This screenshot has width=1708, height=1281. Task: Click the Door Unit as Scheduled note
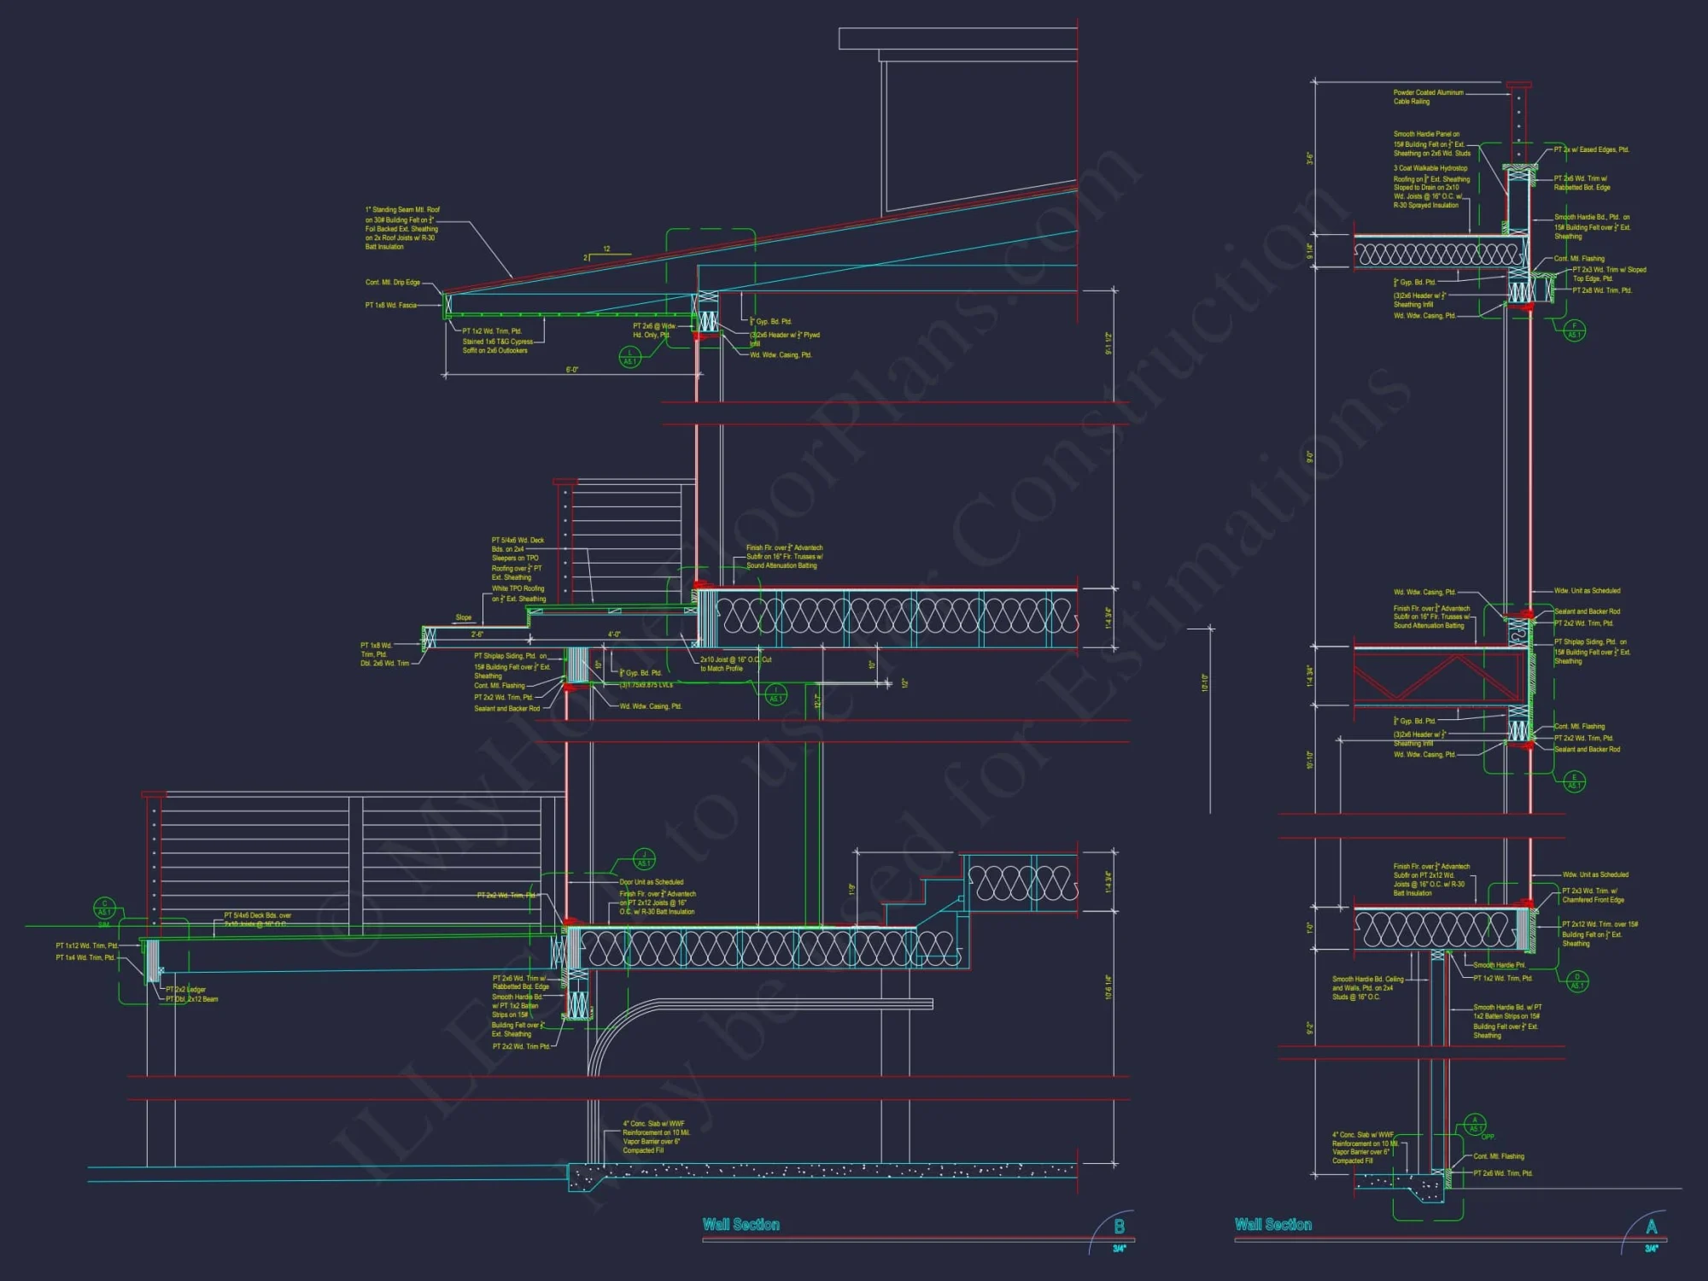[651, 882]
